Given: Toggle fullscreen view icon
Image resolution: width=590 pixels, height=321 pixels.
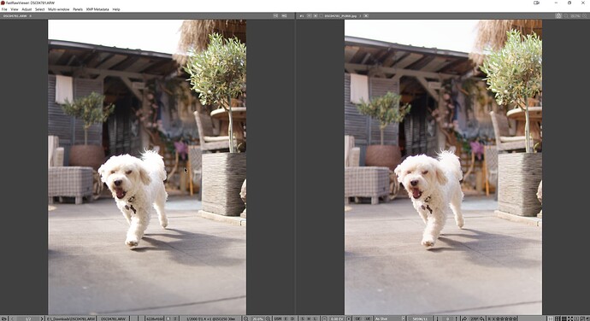Looking at the screenshot, I should pos(570,318).
